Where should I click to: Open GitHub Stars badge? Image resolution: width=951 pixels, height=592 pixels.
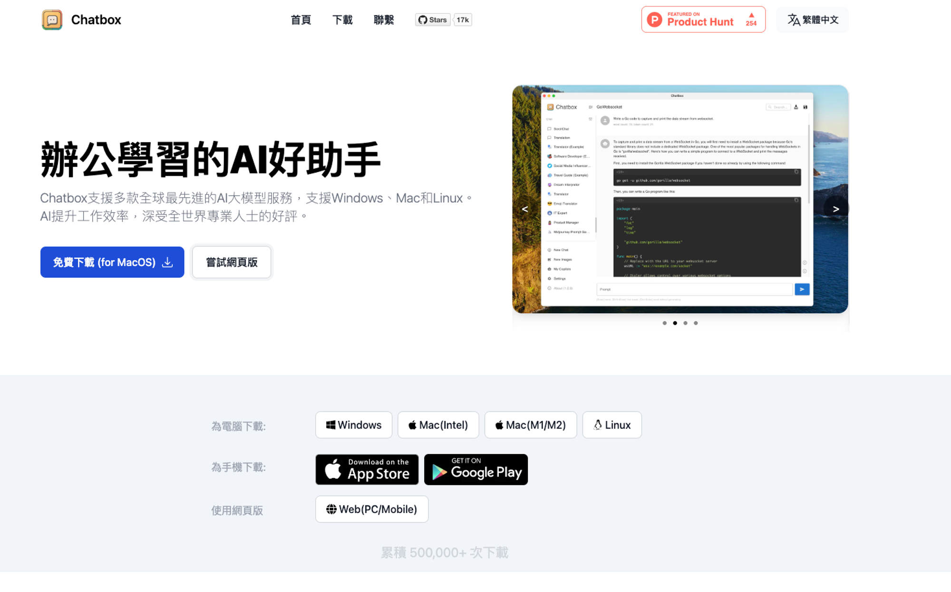click(x=433, y=19)
